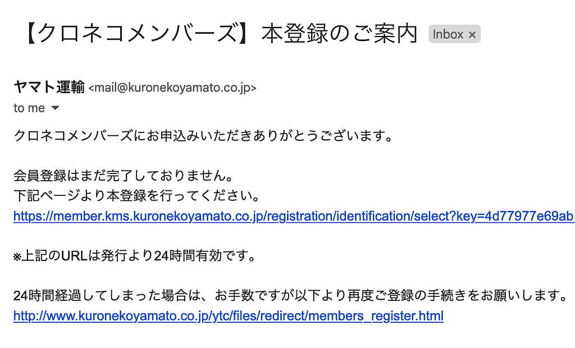Expand the "to me" recipient details

28,108
